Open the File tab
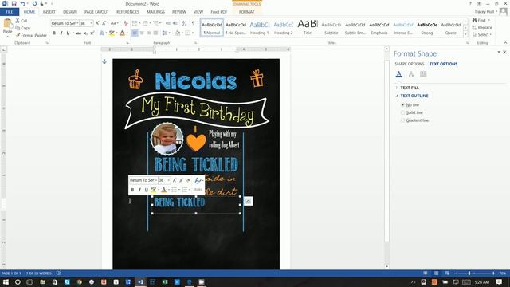The height and width of the screenshot is (287, 510). (10, 12)
